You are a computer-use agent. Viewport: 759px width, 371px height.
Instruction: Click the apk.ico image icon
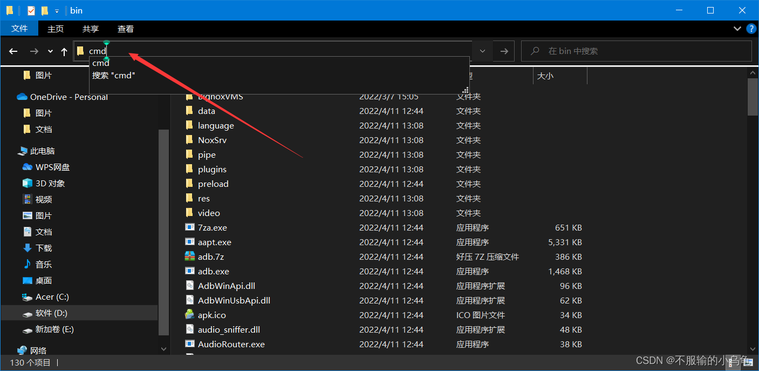coord(189,315)
